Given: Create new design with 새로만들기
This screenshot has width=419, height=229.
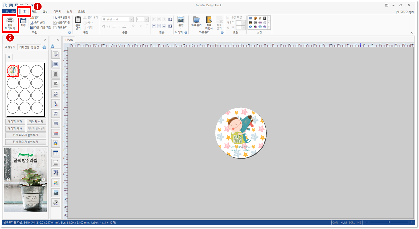Looking at the screenshot, I should [62, 17].
